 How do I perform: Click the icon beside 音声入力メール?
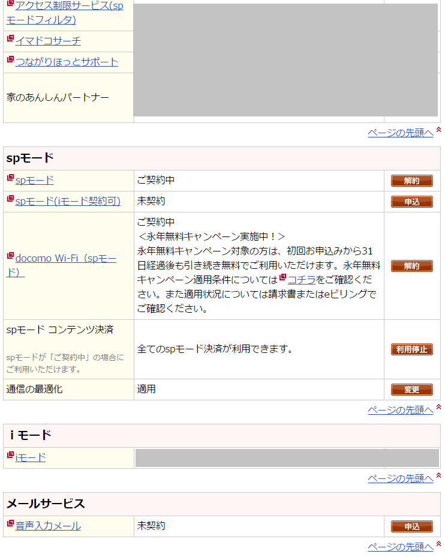coord(10,523)
